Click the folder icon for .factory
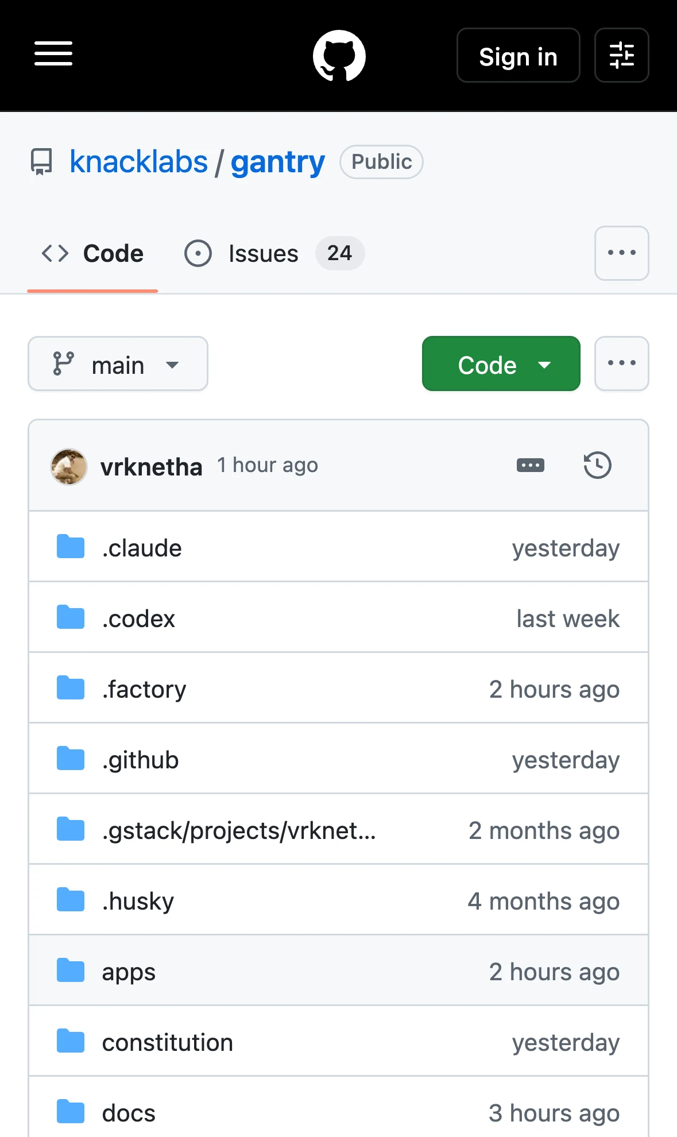 click(71, 688)
